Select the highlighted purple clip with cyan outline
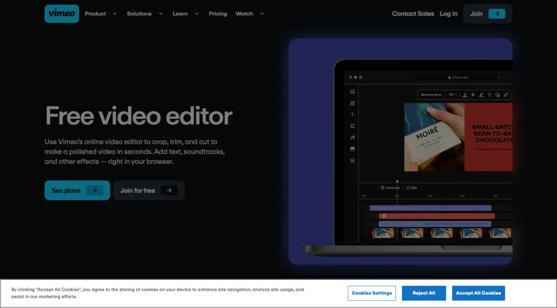Image resolution: width=557 pixels, height=308 pixels. pos(435,224)
